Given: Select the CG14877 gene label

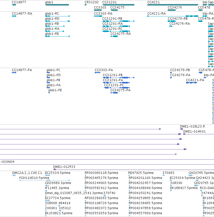Looking at the screenshot, I should (19, 2).
